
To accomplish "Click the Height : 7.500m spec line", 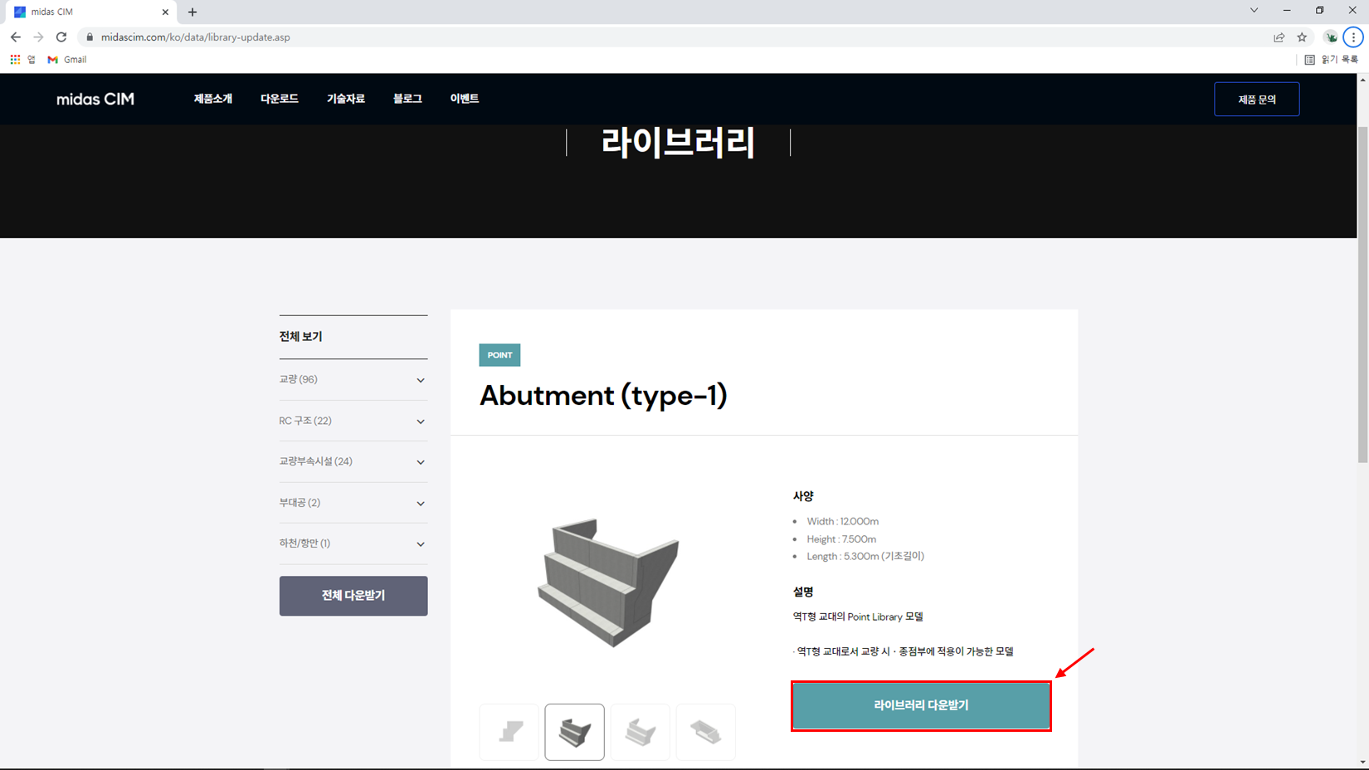I will [x=841, y=539].
